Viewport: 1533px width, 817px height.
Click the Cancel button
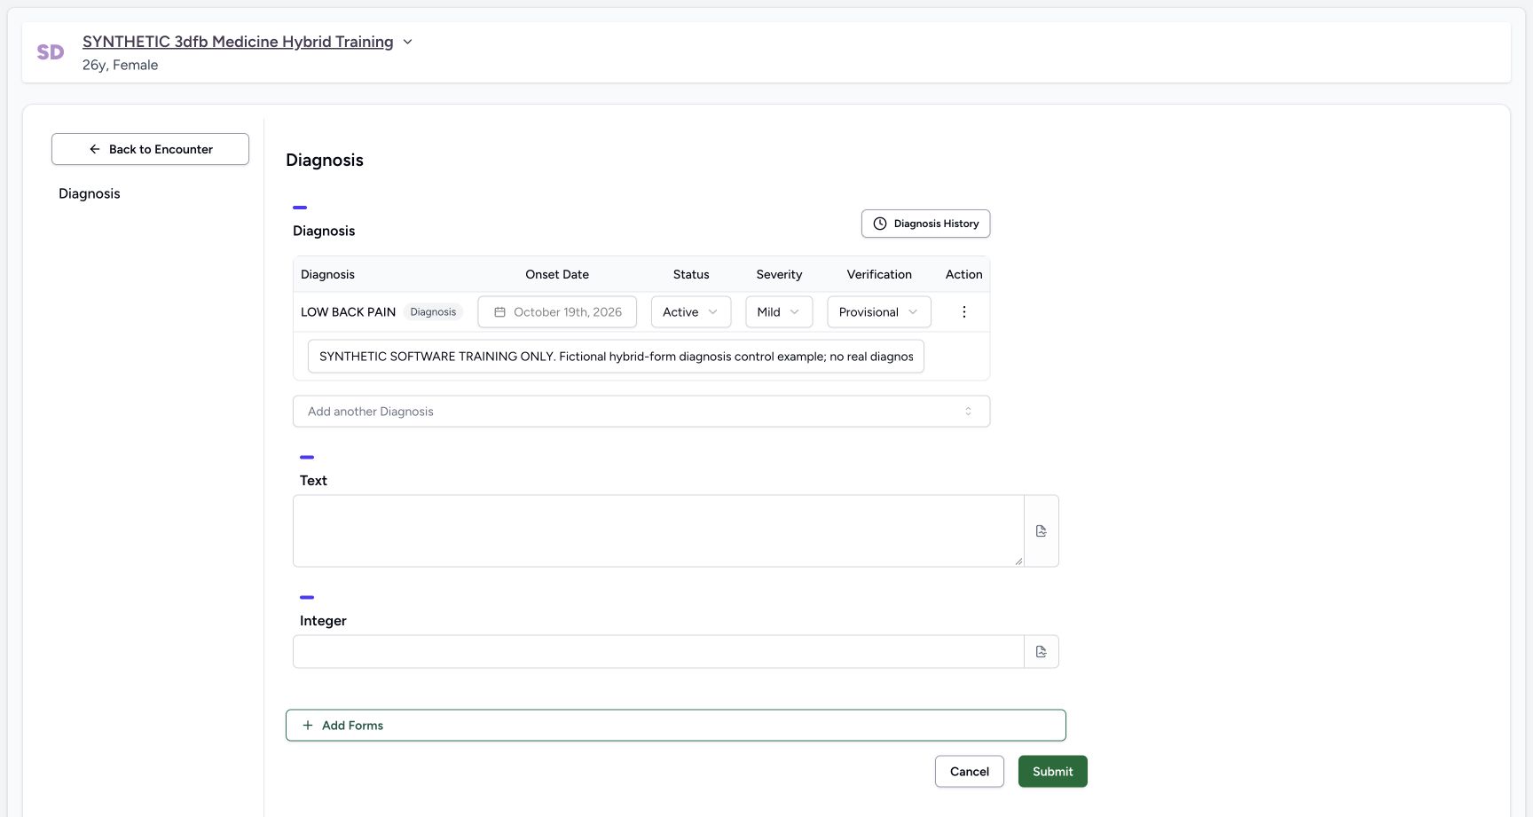click(970, 772)
